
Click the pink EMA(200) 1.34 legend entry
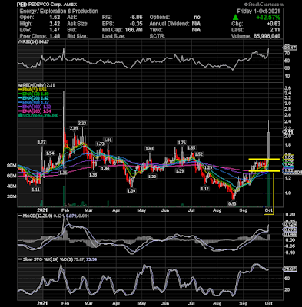pos(34,111)
